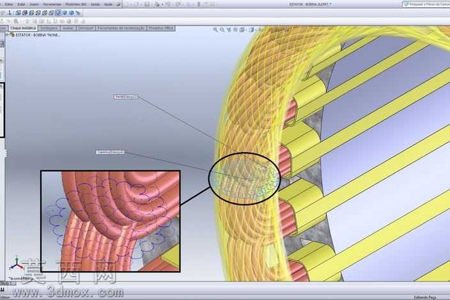The image size is (450, 300).
Task: Open the Editar menu
Action: [x=8, y=4]
